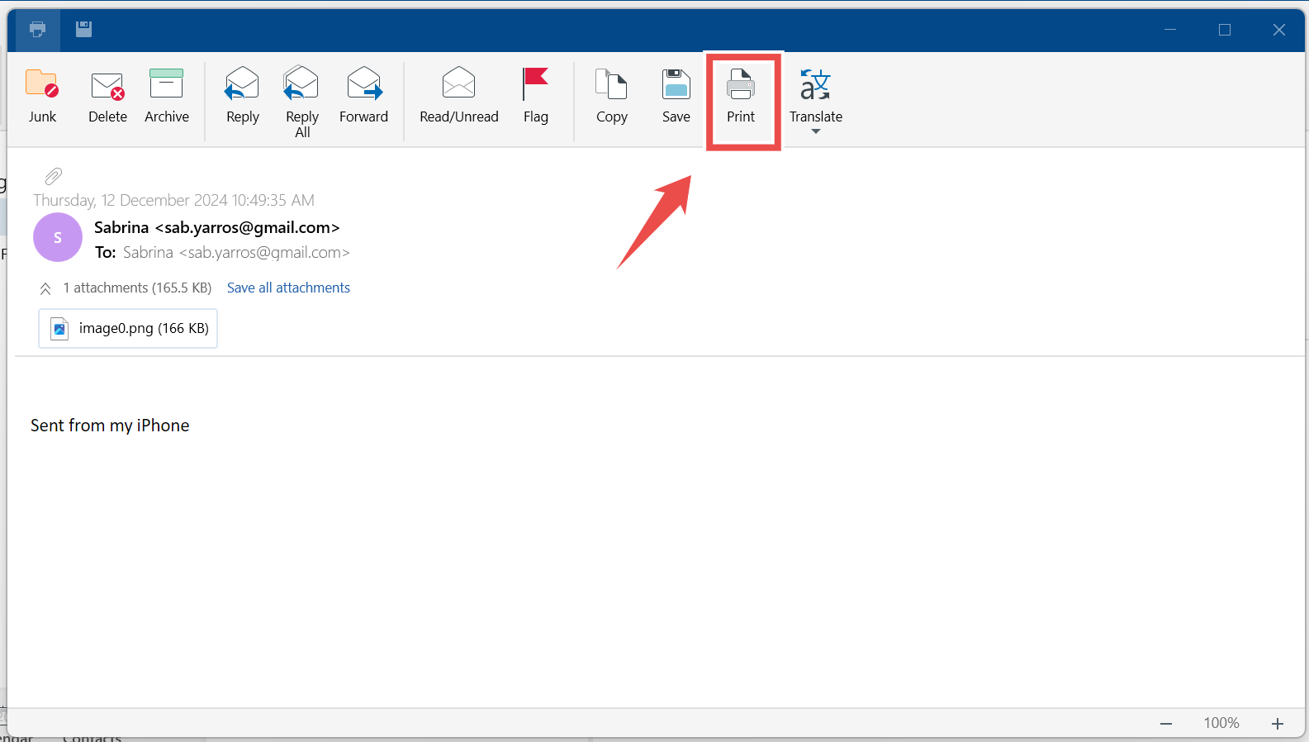Delete this email message

[x=107, y=96]
